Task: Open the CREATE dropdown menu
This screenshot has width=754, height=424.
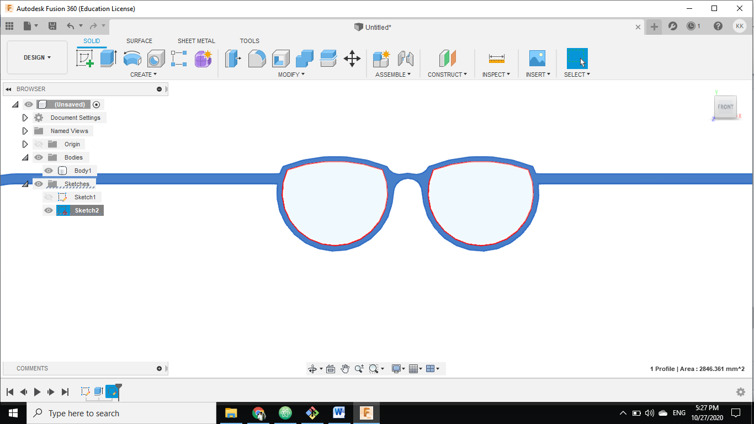Action: (x=144, y=75)
